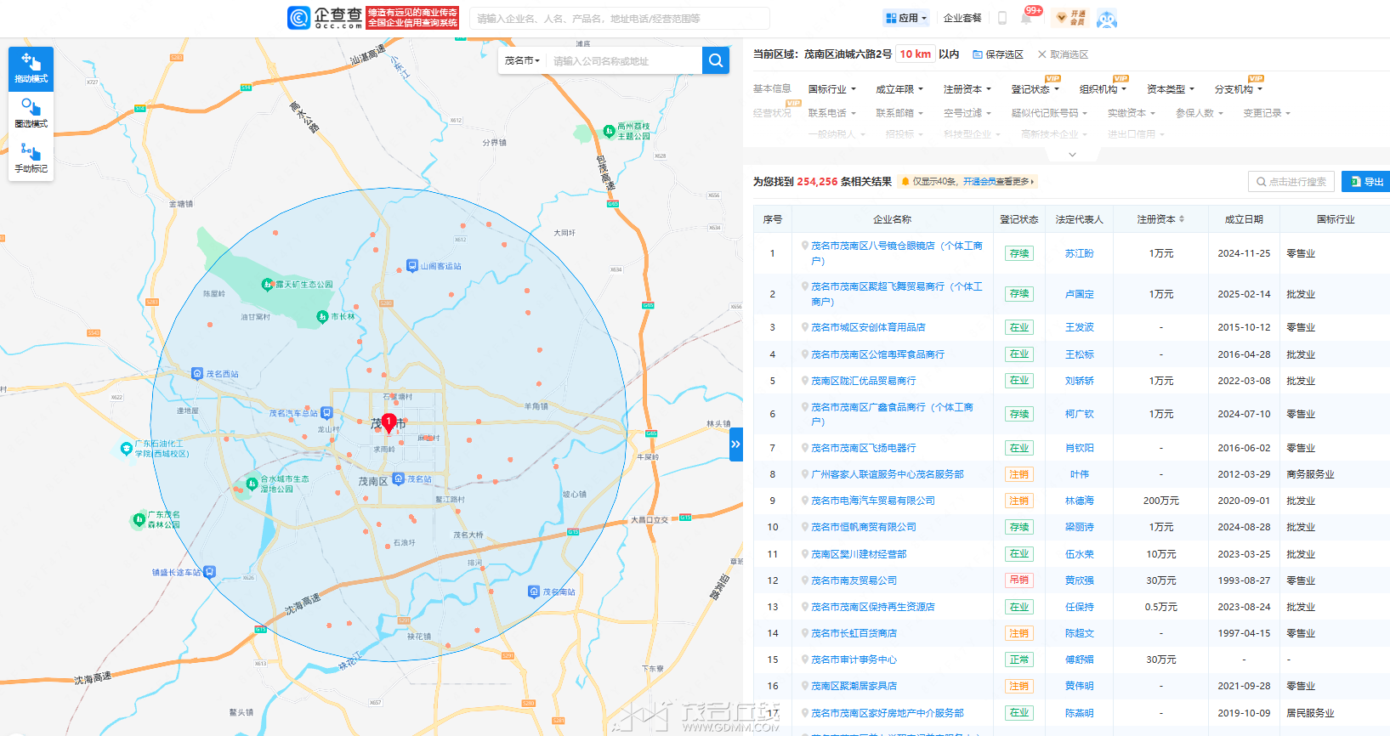Activate the 手动标记 manual marker tool
The width and height of the screenshot is (1390, 736).
coord(31,159)
